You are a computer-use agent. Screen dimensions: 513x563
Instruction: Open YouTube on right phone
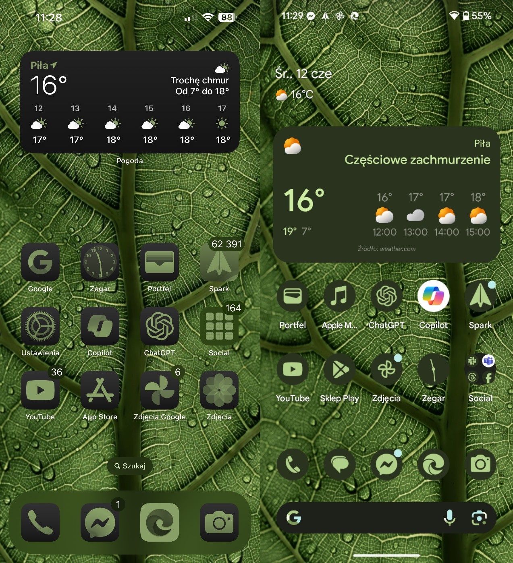point(293,369)
